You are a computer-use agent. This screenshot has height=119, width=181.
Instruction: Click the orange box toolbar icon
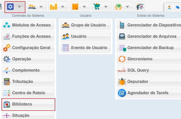[x=75, y=7]
